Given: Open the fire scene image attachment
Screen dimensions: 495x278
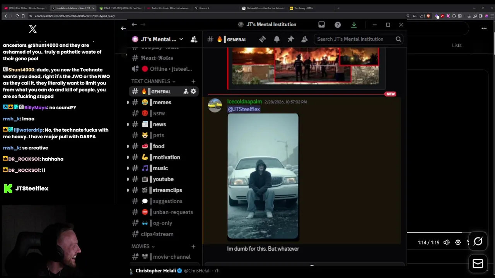Looking at the screenshot, I should click(x=306, y=66).
